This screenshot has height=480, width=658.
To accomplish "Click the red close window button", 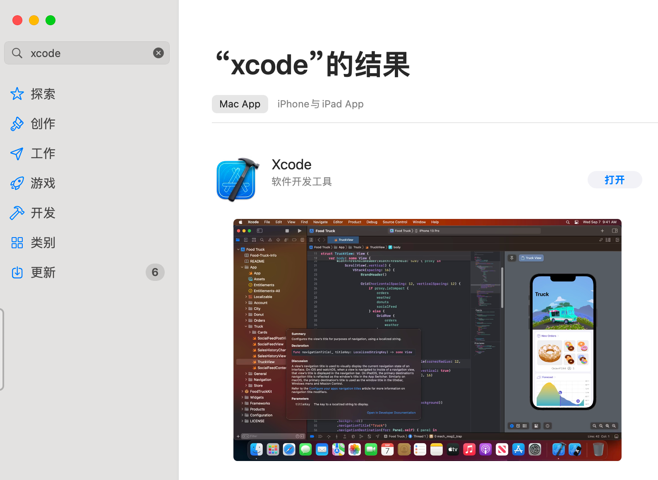I will pos(17,20).
